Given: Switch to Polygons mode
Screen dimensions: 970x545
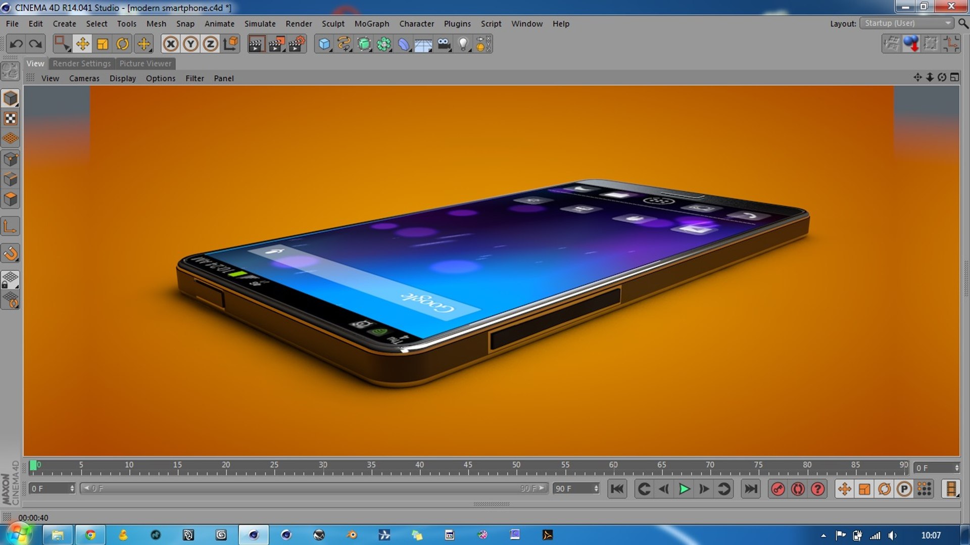Looking at the screenshot, I should pos(10,200).
